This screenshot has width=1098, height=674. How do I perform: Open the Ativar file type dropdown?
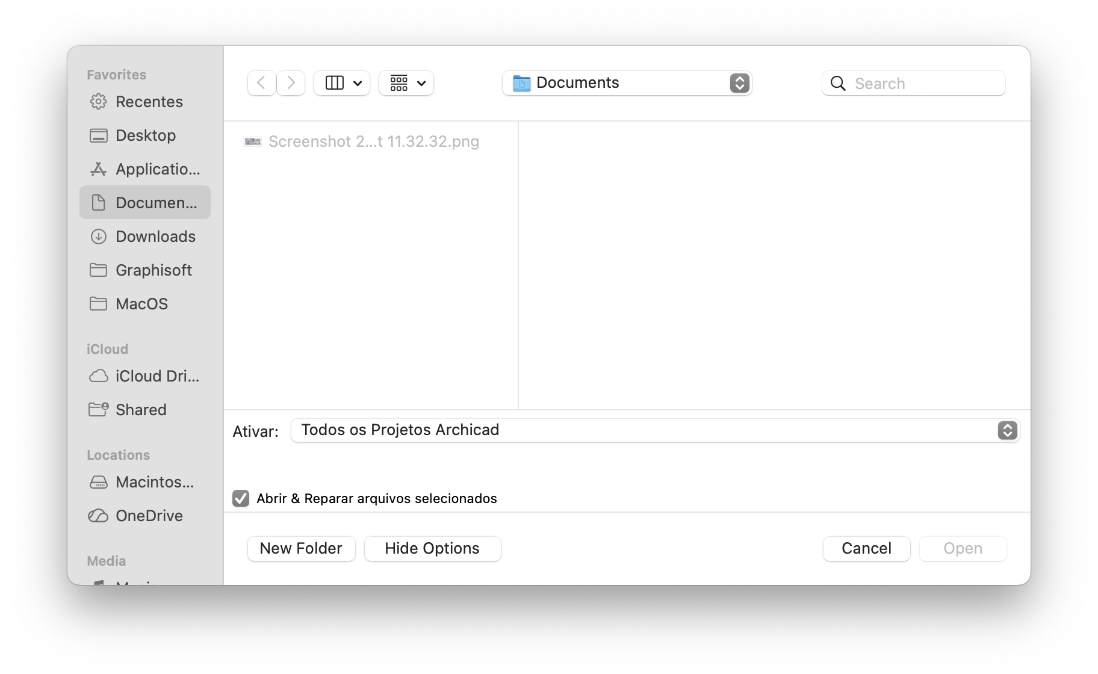(655, 430)
